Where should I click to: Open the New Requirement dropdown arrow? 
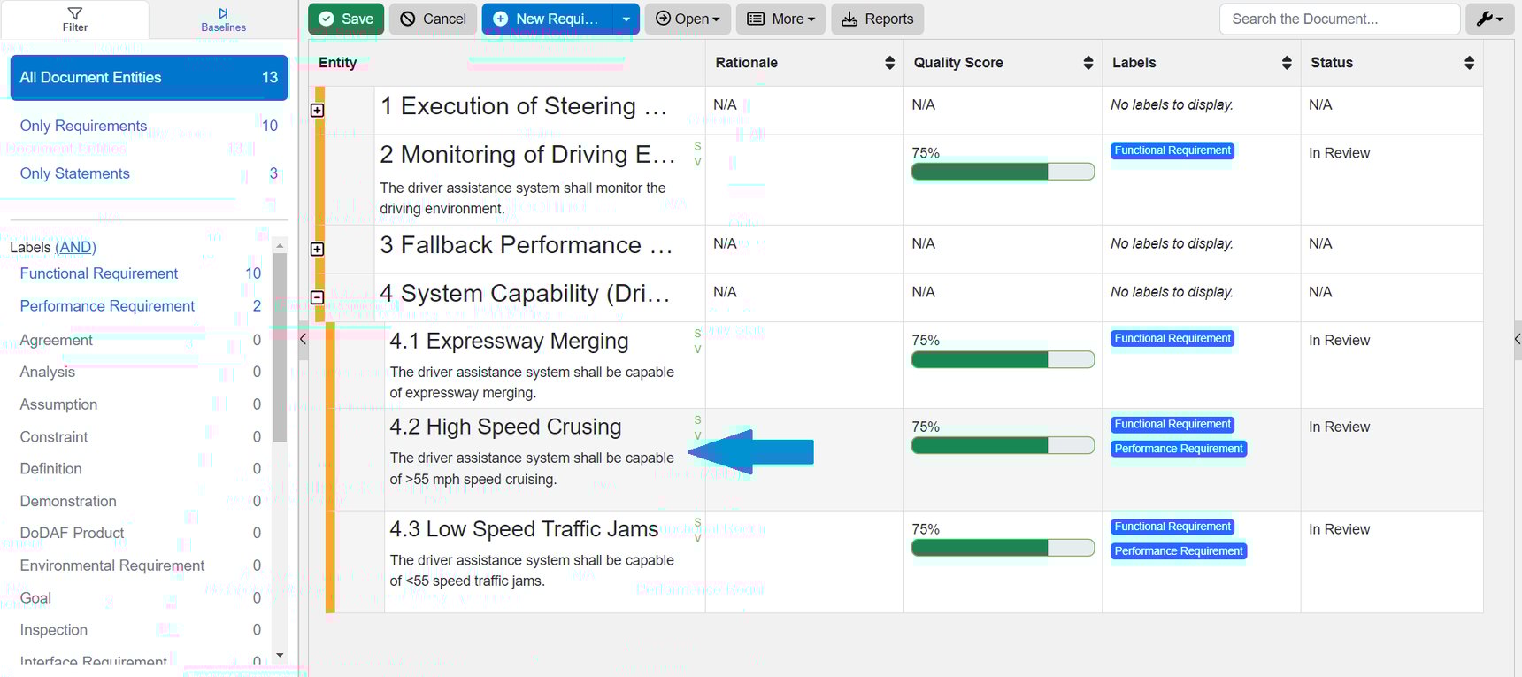tap(626, 19)
